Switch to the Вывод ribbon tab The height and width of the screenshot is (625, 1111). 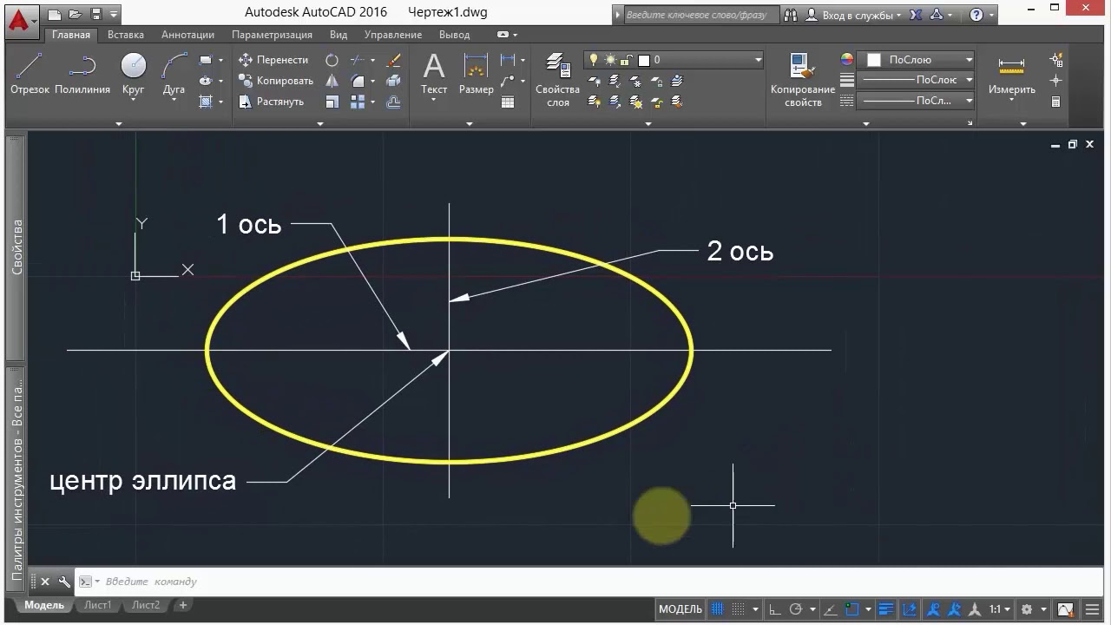point(454,35)
